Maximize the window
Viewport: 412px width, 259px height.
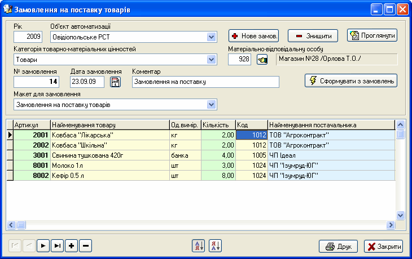[389, 10]
